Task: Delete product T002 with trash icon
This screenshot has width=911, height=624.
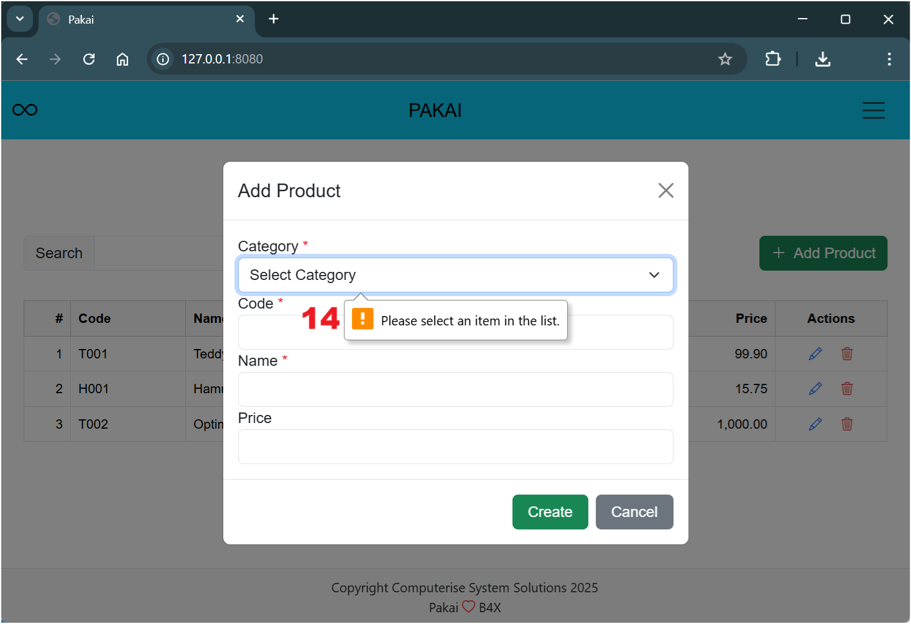Action: [x=847, y=424]
